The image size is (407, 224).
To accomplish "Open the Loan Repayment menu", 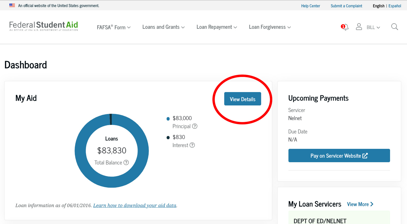I will 217,27.
